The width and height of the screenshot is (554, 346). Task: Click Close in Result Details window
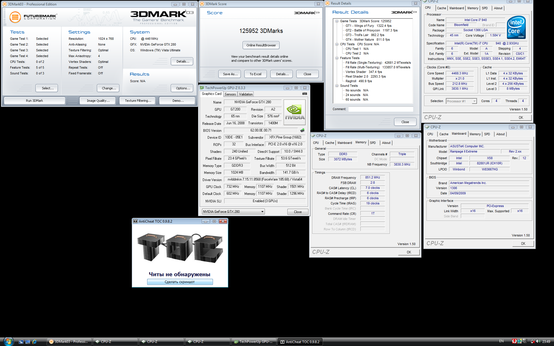(x=405, y=122)
